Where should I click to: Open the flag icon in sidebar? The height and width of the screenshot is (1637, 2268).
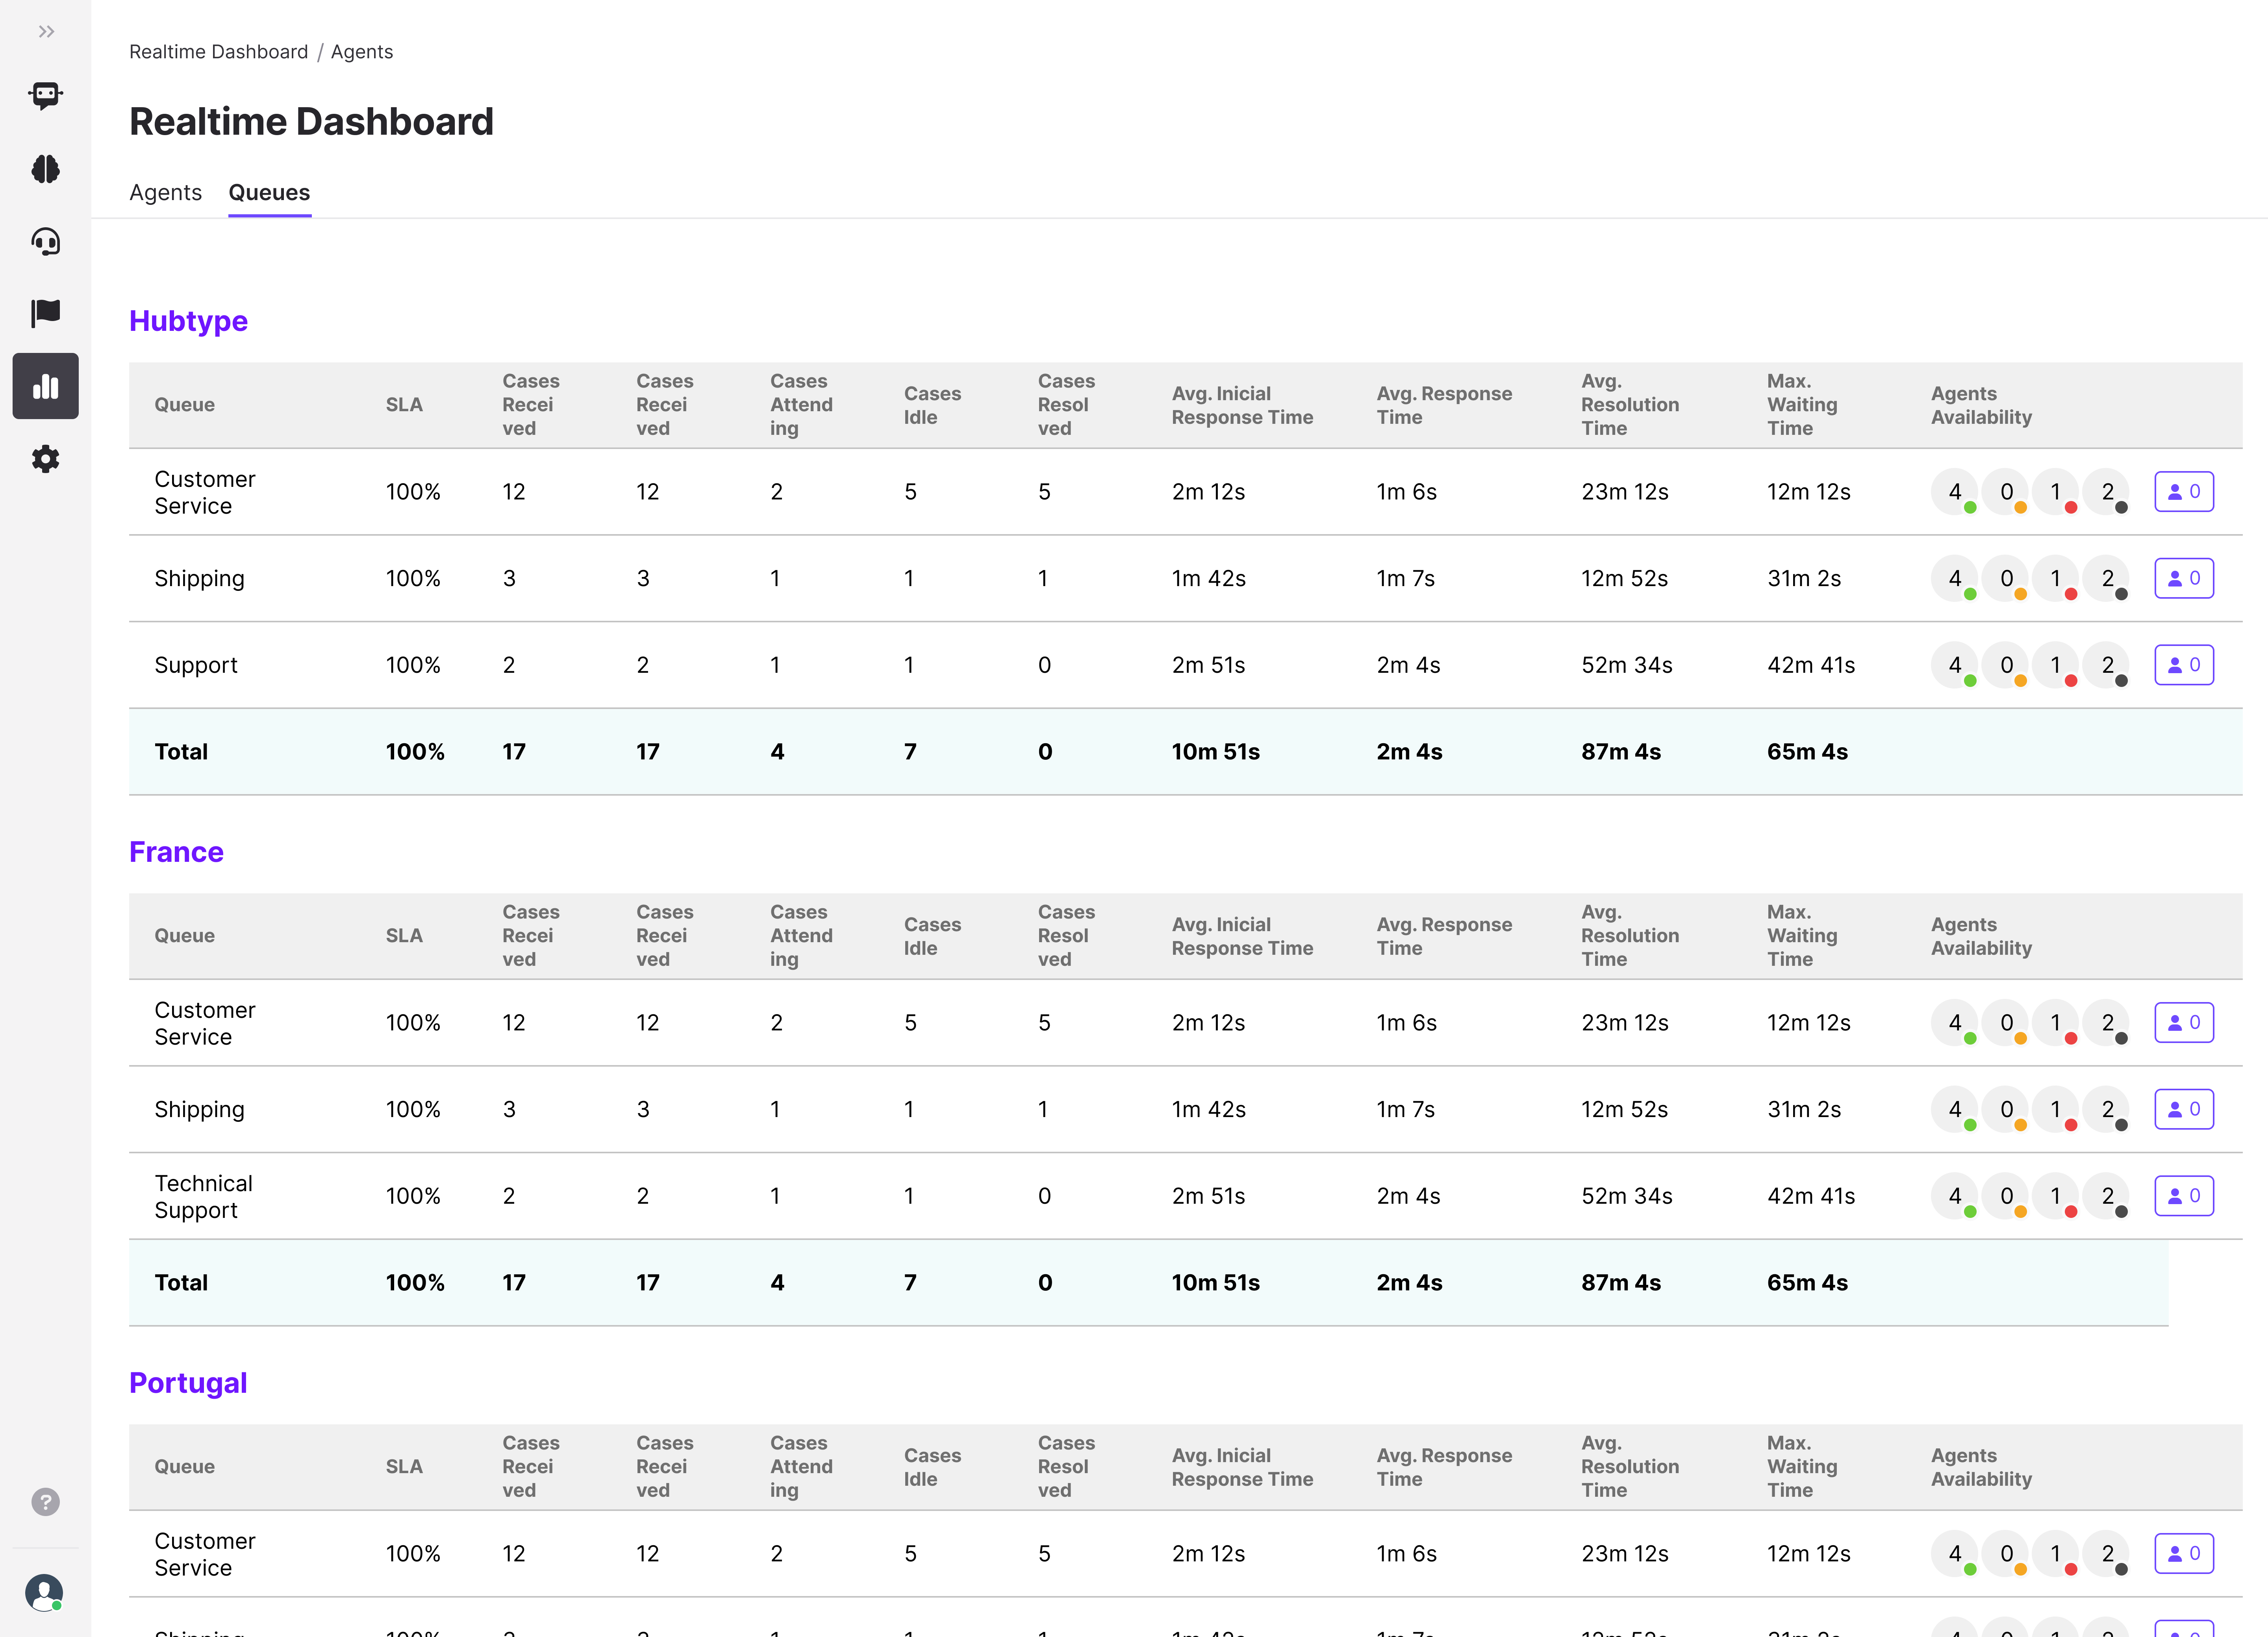46,313
